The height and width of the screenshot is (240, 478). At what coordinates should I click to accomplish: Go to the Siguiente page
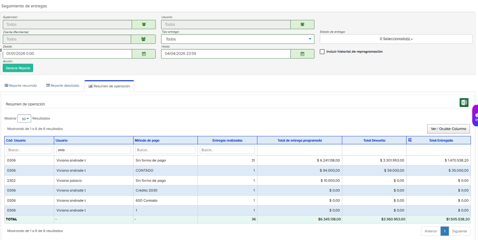(x=459, y=231)
